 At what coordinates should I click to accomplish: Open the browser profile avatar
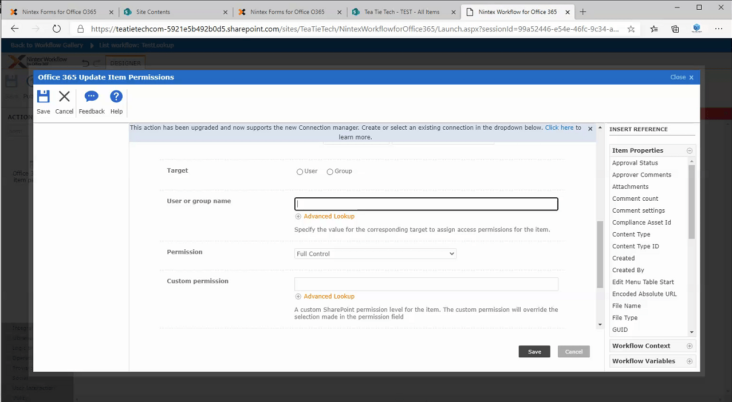(697, 29)
